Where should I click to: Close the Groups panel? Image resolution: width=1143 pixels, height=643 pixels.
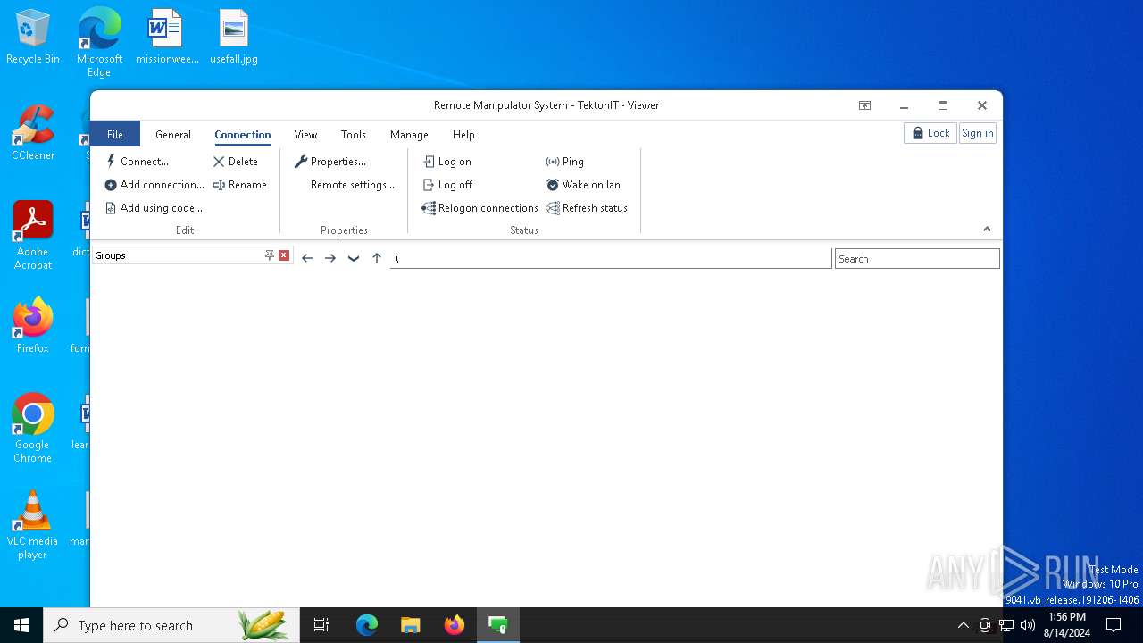(x=284, y=255)
